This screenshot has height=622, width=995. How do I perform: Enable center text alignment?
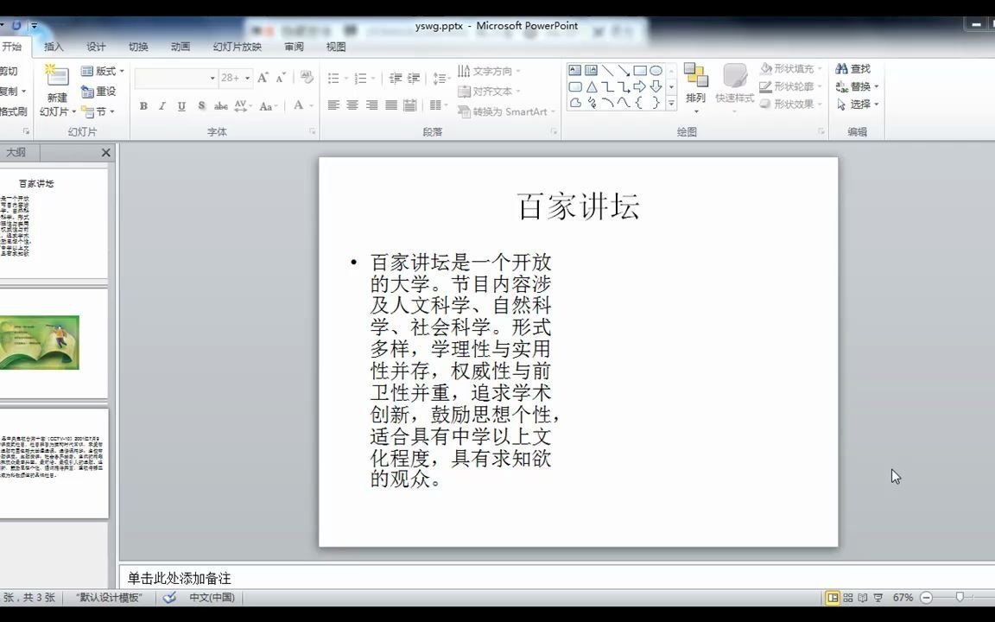[x=352, y=105]
